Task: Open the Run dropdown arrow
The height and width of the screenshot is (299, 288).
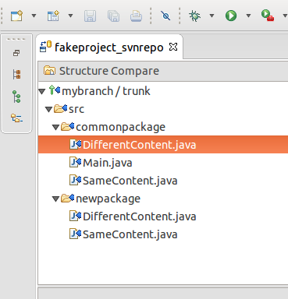Action: click(x=248, y=16)
